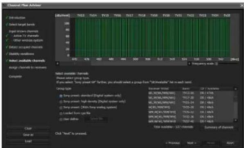This screenshot has width=244, height=148.
Task: Select the TV13-16 band row
Action: tap(191, 93)
